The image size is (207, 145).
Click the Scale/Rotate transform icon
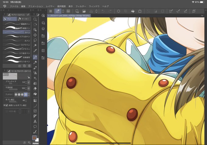click(140, 11)
